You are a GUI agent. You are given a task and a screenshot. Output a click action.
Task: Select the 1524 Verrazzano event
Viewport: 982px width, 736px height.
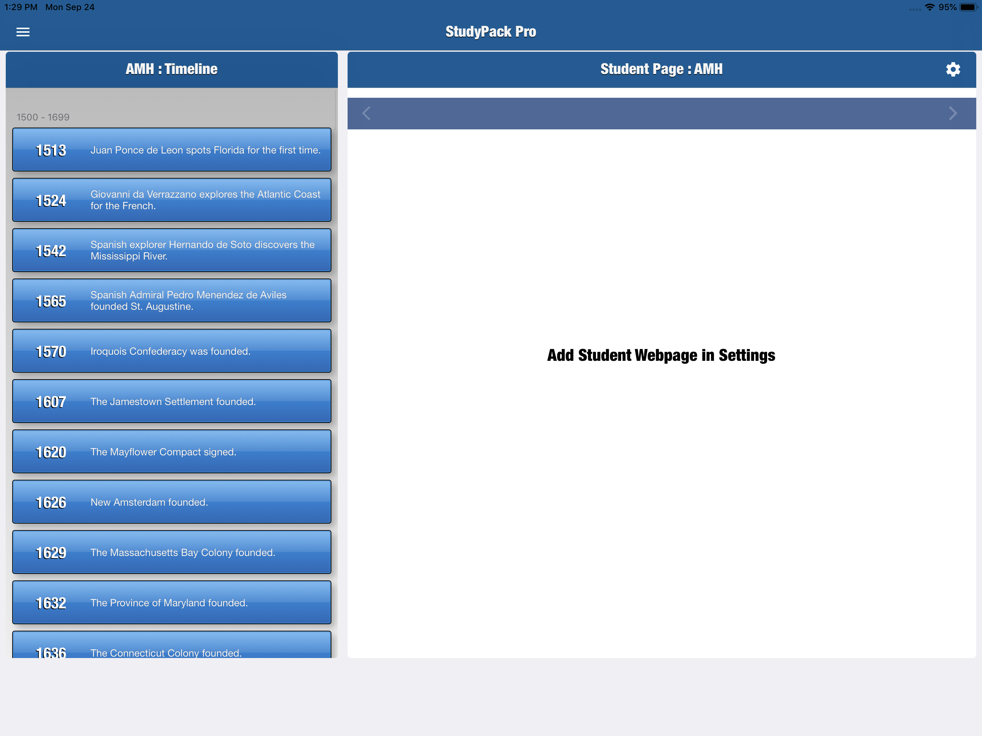172,200
